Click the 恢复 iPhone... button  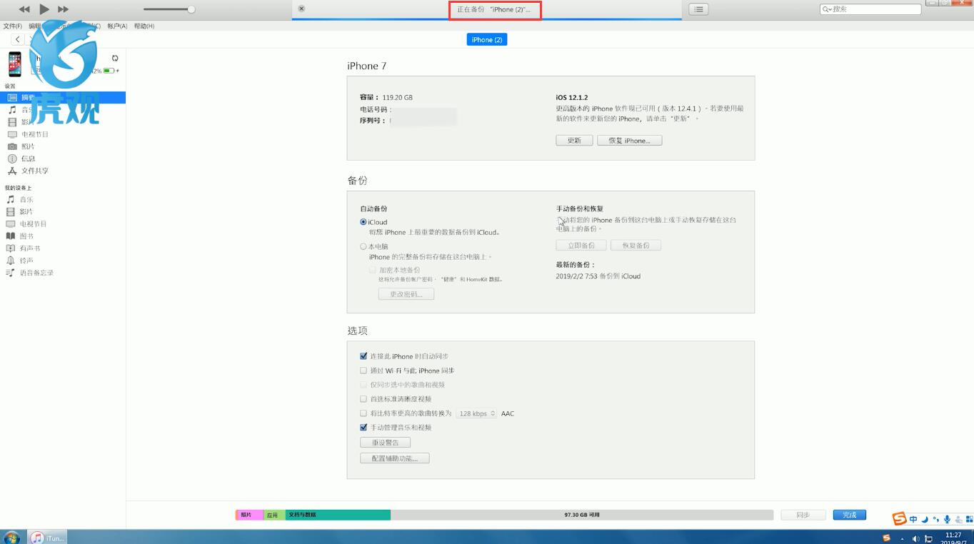pyautogui.click(x=630, y=141)
